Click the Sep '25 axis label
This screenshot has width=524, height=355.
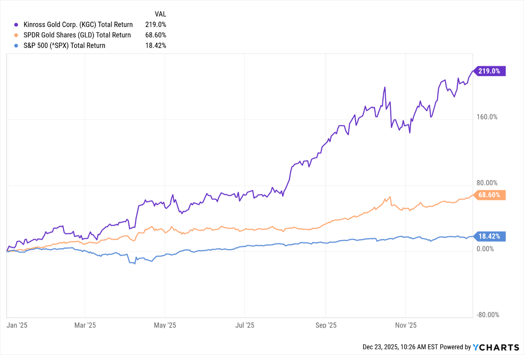point(326,325)
